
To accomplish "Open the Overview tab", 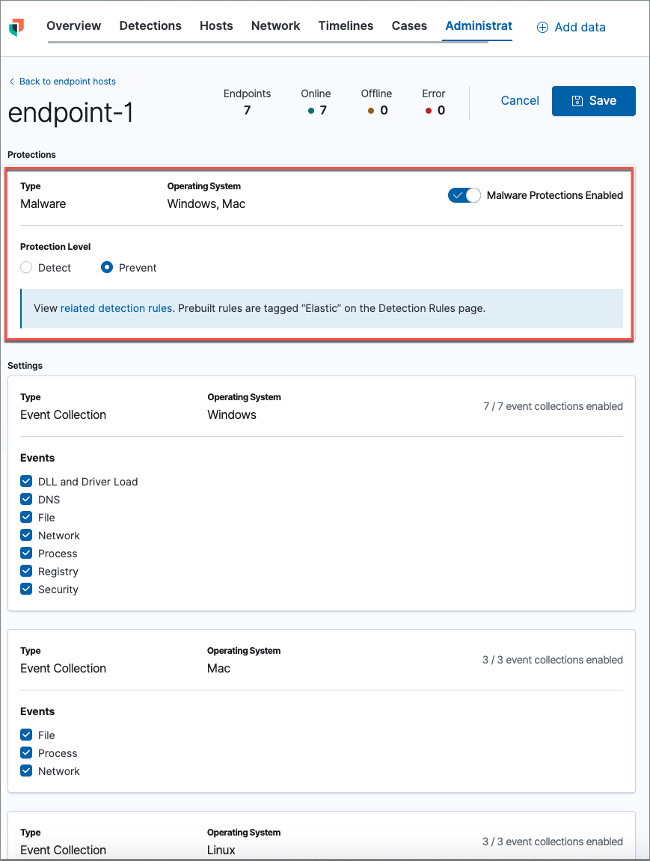I will [73, 25].
